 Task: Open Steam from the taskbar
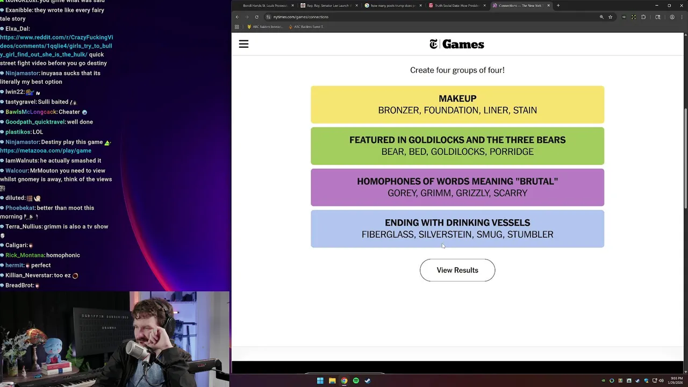click(x=368, y=381)
